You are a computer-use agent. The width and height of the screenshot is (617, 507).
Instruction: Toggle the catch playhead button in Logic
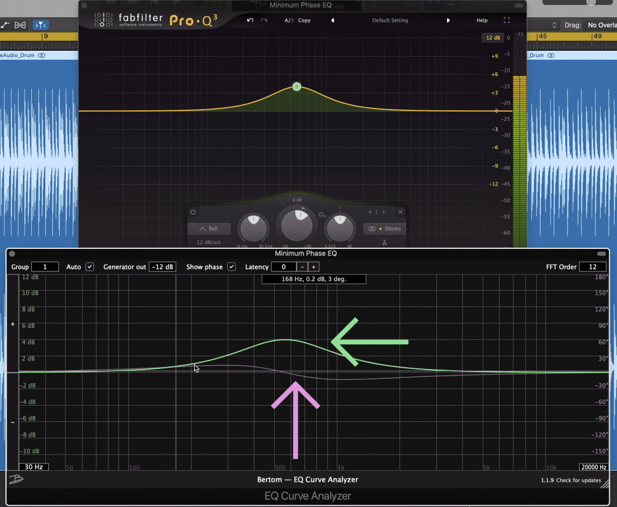(x=40, y=25)
